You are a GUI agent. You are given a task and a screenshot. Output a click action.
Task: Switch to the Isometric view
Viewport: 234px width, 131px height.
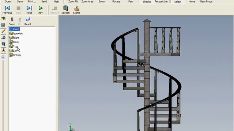16,33
